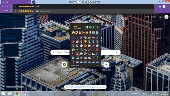The height and width of the screenshot is (96, 170).
Task: Insert the field hockey stick emoji
Action: point(89,50)
